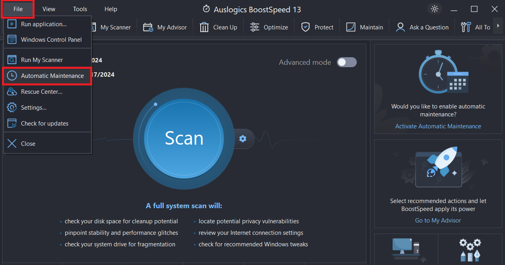Click "check your disk space for cleanup potential"
The image size is (505, 265).
(x=121, y=221)
